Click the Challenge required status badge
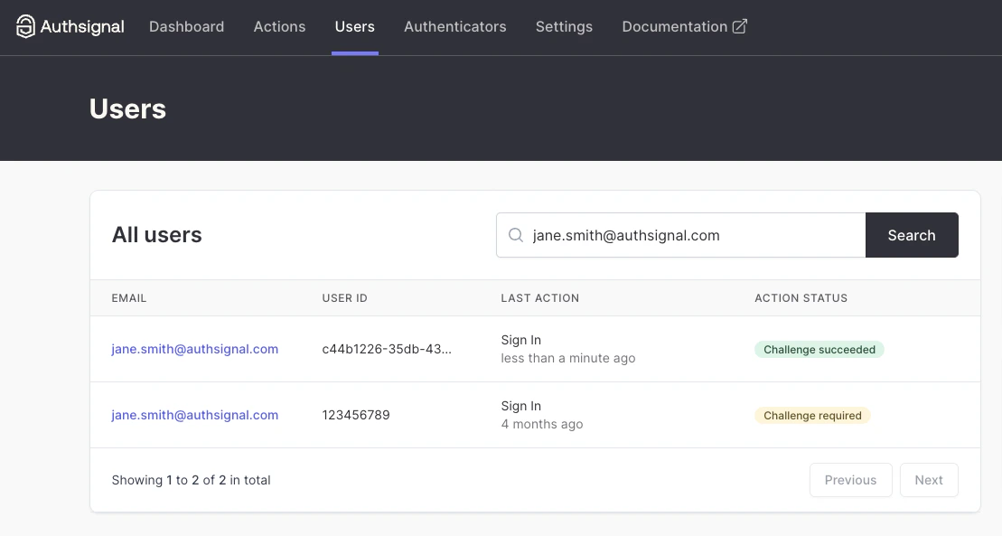Screen dimensions: 1002x536 point(812,415)
